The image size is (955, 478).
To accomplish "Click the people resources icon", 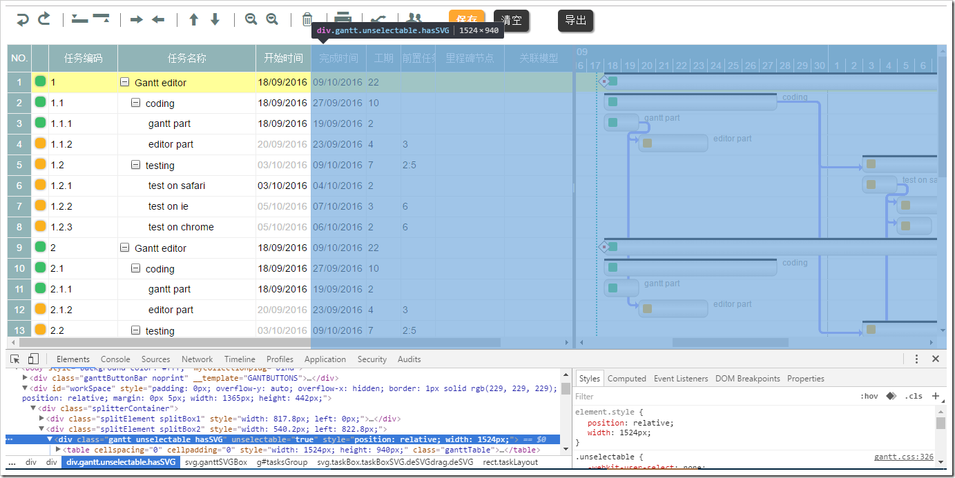I will click(x=414, y=18).
